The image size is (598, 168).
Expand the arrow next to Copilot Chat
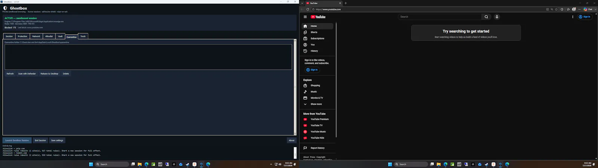(595, 9)
